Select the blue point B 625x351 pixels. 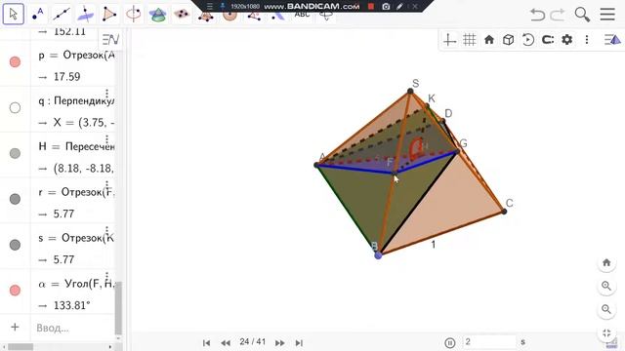378,255
